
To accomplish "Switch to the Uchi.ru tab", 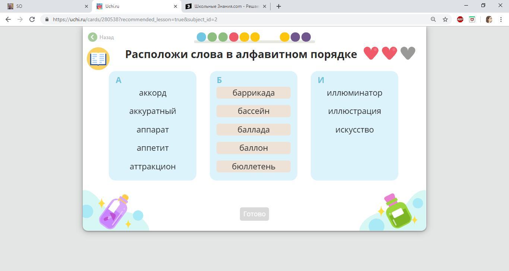I will 136,6.
